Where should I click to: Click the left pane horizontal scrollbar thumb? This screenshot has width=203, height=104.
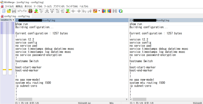(25, 99)
